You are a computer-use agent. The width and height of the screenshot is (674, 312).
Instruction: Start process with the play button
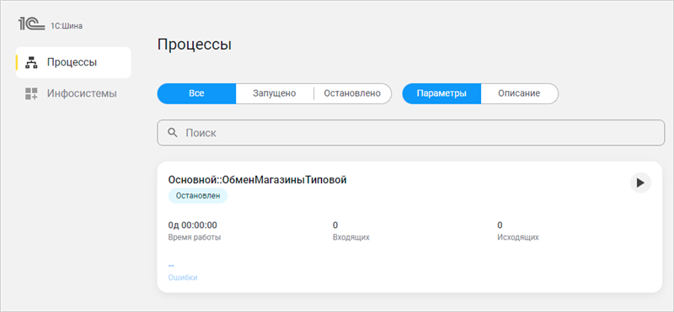click(x=640, y=182)
